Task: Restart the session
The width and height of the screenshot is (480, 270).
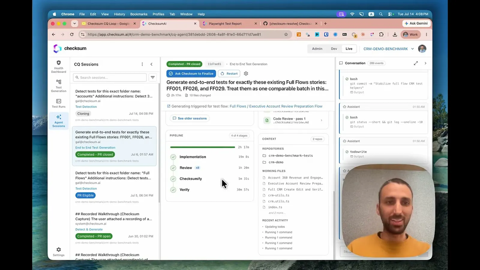Action: point(229,73)
